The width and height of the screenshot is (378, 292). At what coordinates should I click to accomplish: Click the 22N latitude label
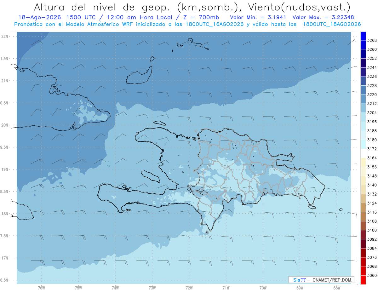tap(5, 36)
